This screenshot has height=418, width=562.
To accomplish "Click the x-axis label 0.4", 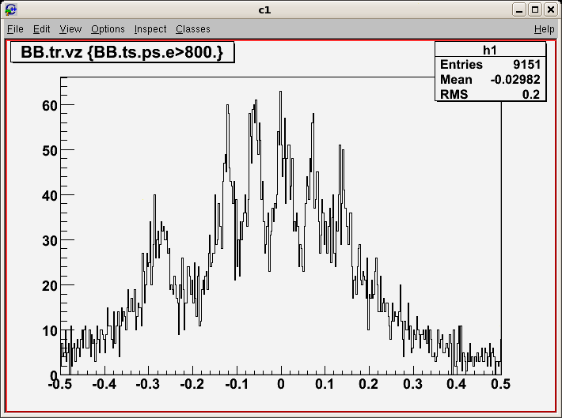I will (457, 384).
